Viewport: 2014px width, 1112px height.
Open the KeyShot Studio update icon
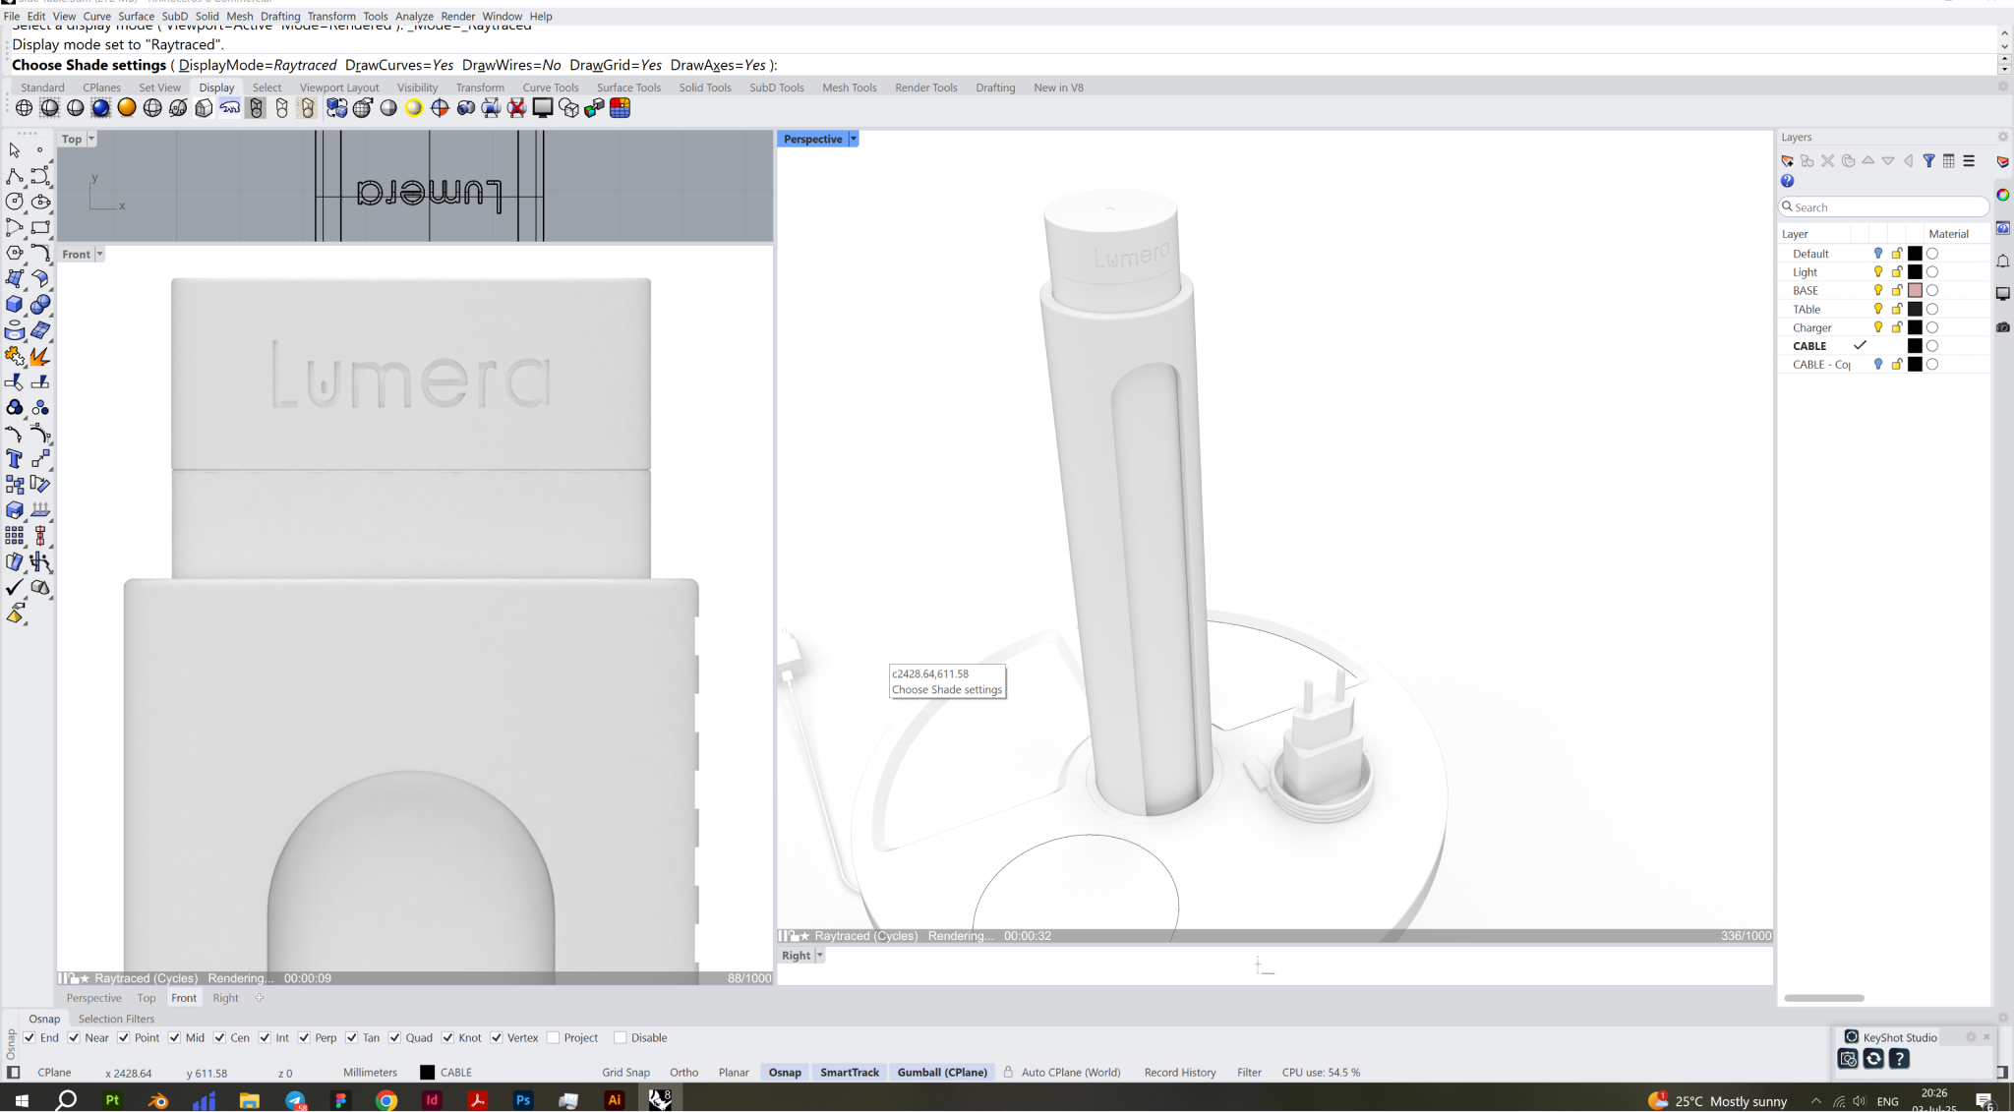click(x=1873, y=1059)
